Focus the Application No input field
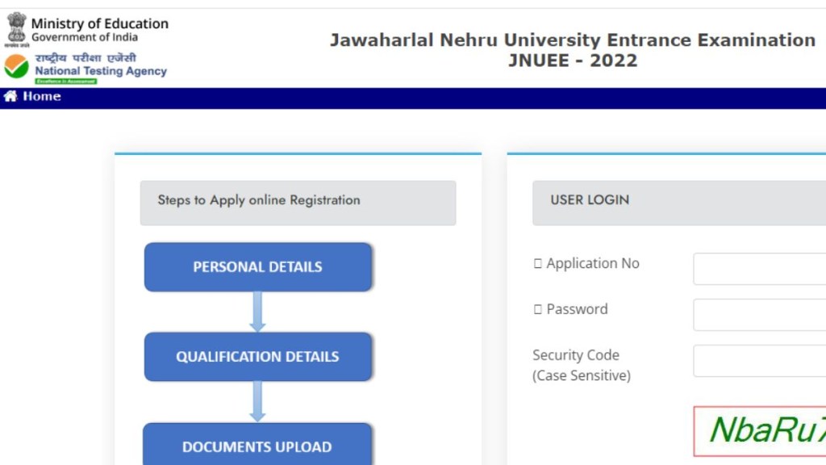This screenshot has width=826, height=465. pyautogui.click(x=759, y=269)
